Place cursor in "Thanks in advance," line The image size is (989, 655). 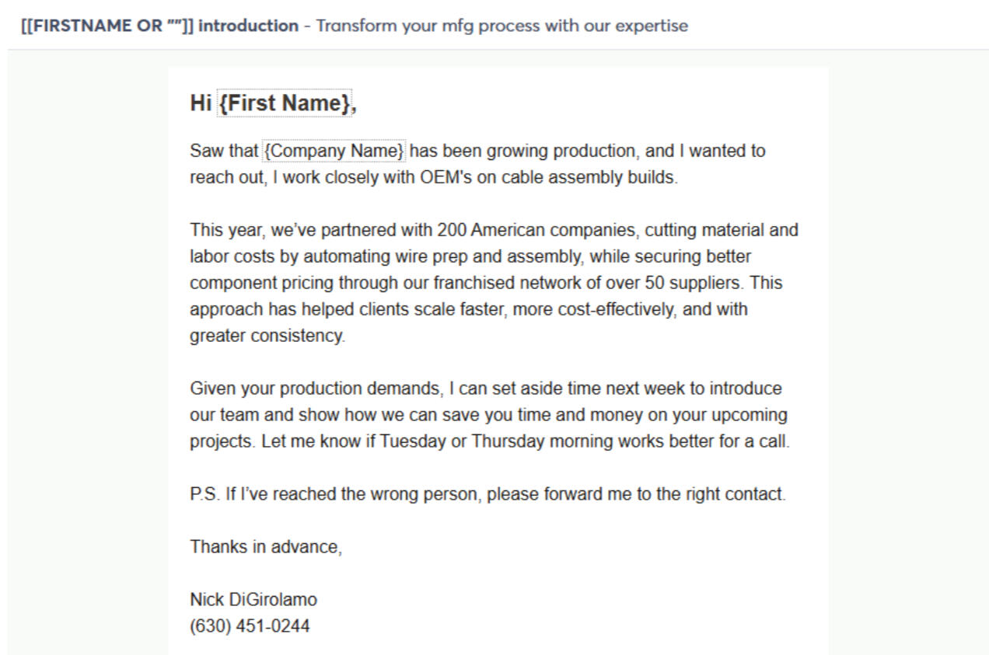[266, 547]
